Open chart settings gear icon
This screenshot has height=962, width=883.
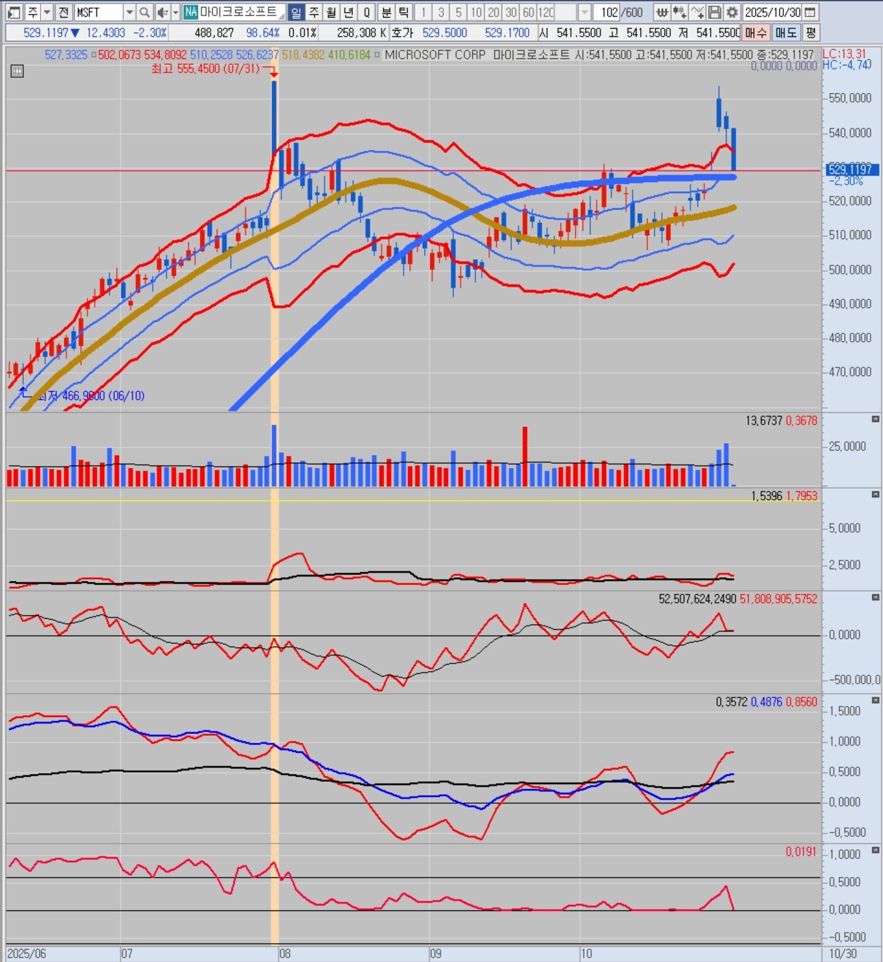(732, 12)
